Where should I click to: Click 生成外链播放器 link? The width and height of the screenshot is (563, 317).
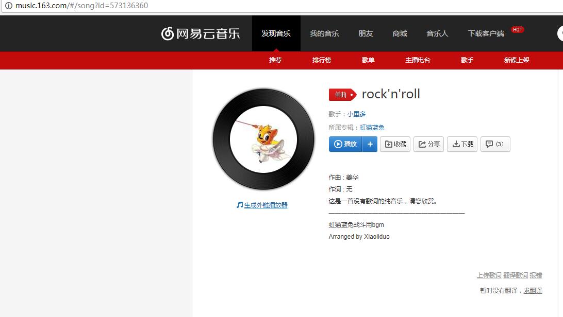click(x=266, y=205)
